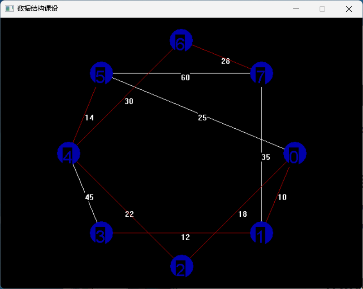The height and width of the screenshot is (289, 363).
Task: Click the blue vertex numbered 4
Action: (68, 154)
